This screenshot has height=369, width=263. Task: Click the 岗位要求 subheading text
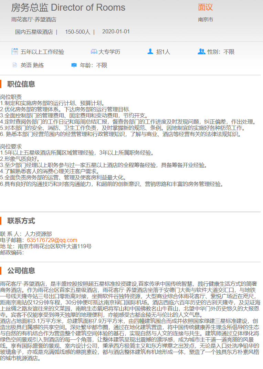pyautogui.click(x=11, y=146)
